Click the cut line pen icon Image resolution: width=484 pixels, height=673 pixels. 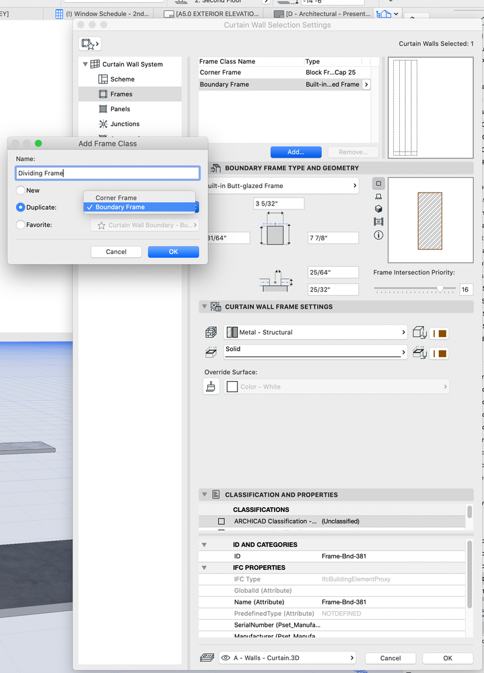point(419,353)
